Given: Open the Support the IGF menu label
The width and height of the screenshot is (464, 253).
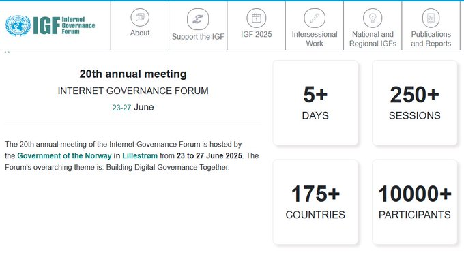Looking at the screenshot, I should coord(198,37).
